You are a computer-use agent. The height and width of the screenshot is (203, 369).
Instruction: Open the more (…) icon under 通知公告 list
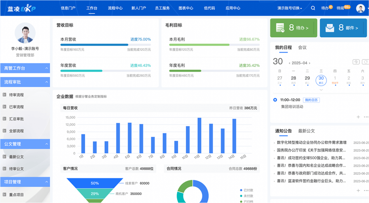366,191
